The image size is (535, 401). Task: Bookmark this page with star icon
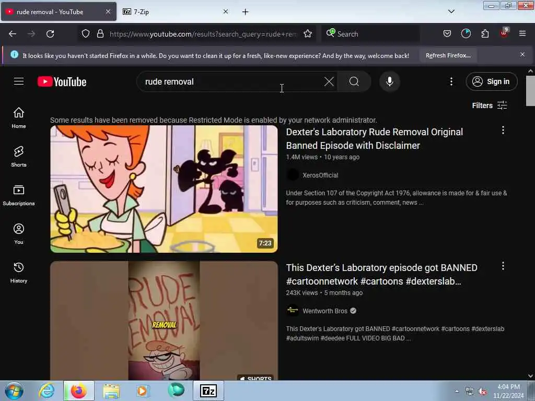click(x=308, y=34)
